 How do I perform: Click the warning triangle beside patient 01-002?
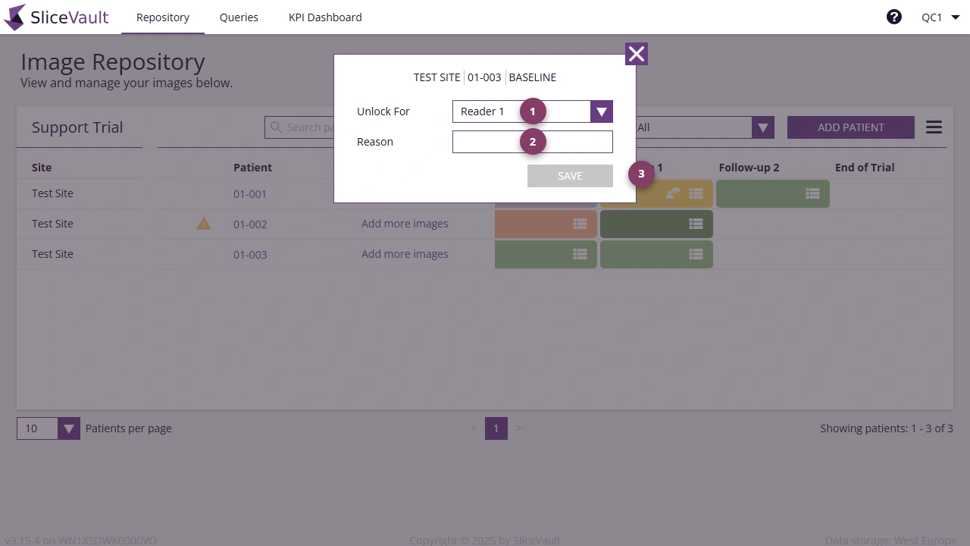203,224
